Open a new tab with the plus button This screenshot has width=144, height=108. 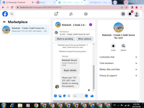click(x=38, y=2)
